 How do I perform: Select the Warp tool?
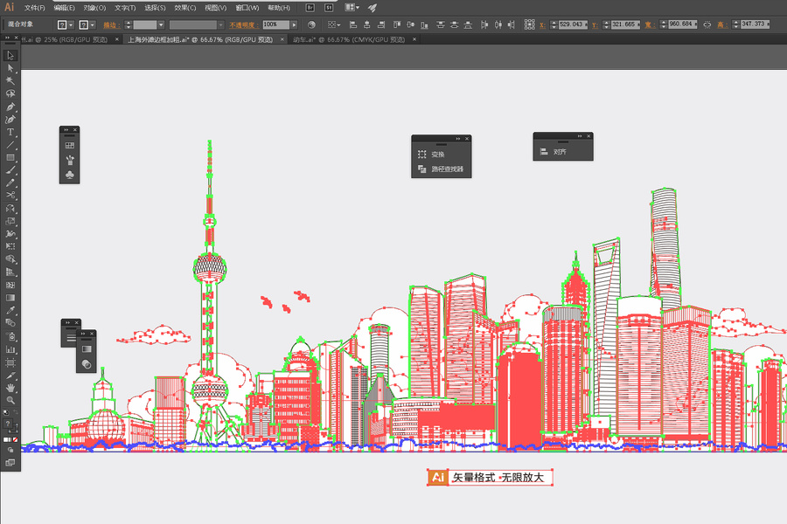(10, 234)
